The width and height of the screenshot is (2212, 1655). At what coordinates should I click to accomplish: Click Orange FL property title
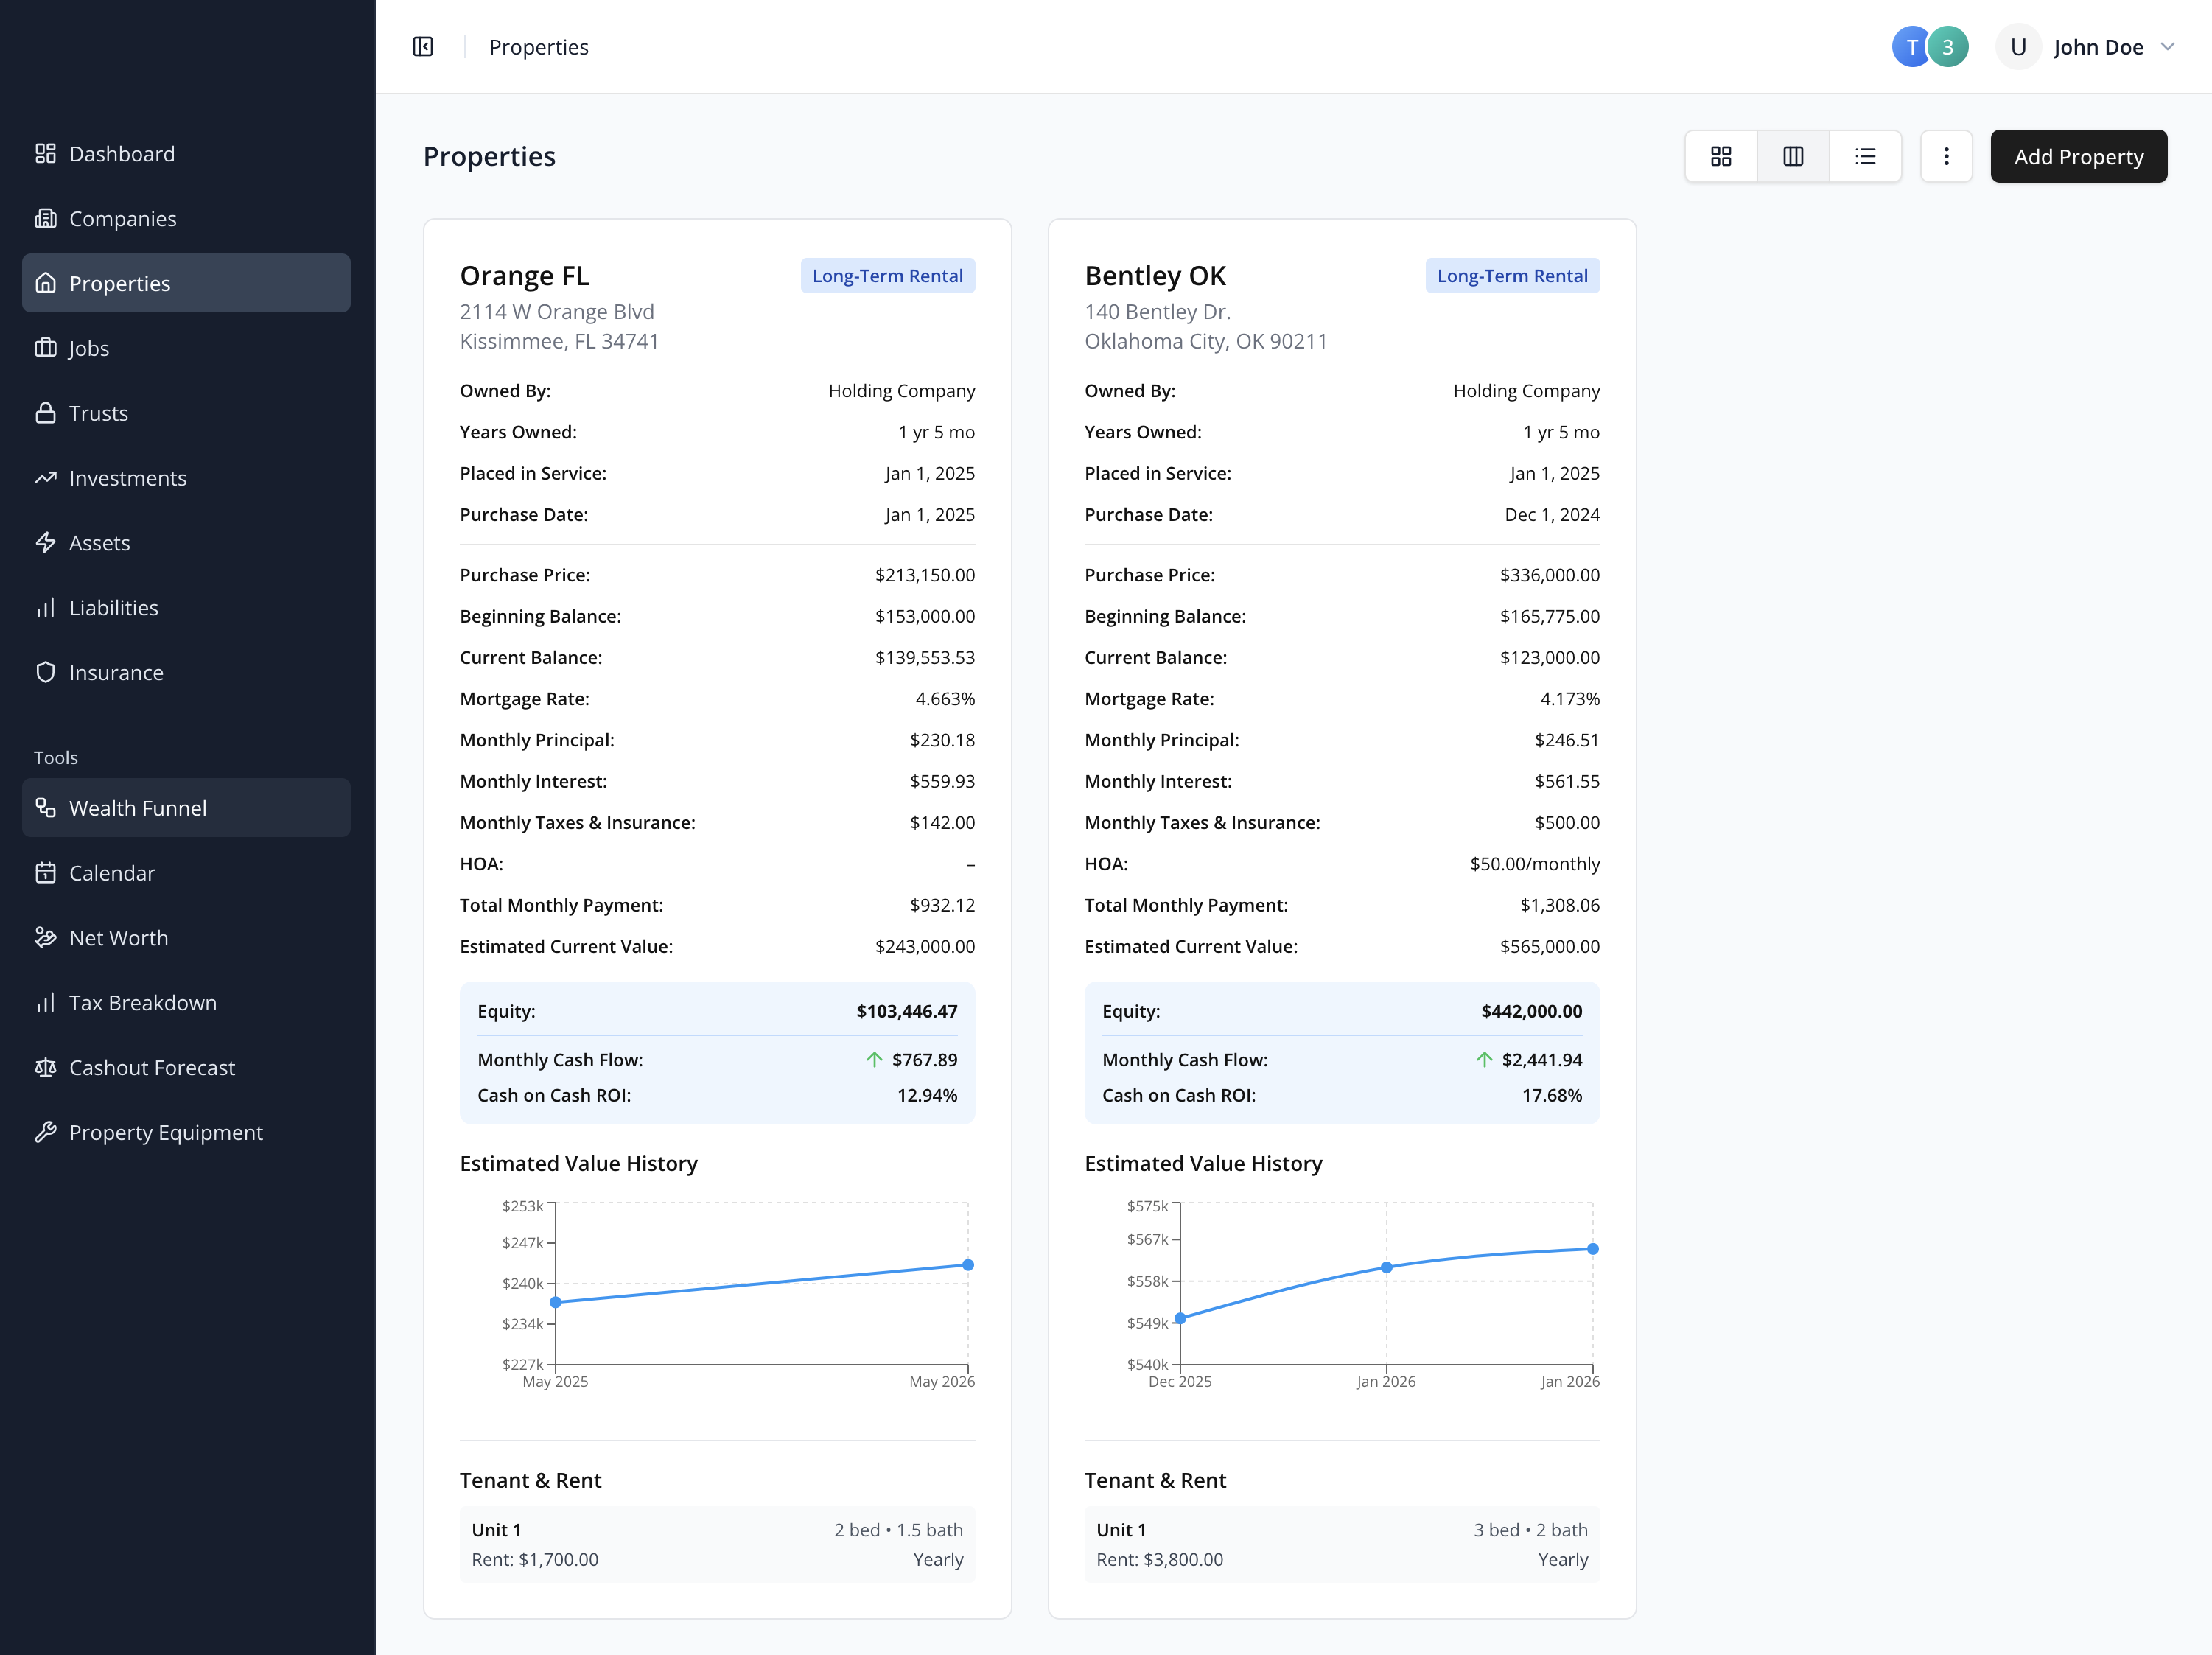coord(524,275)
